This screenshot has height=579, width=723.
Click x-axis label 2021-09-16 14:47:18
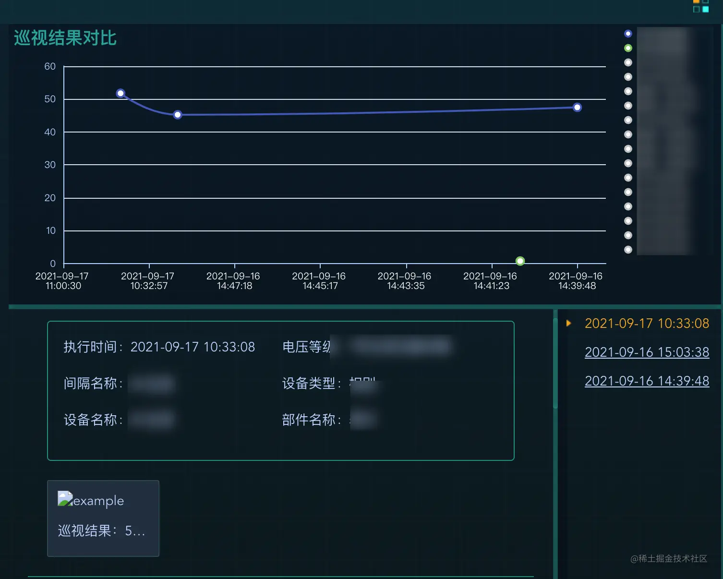click(234, 281)
